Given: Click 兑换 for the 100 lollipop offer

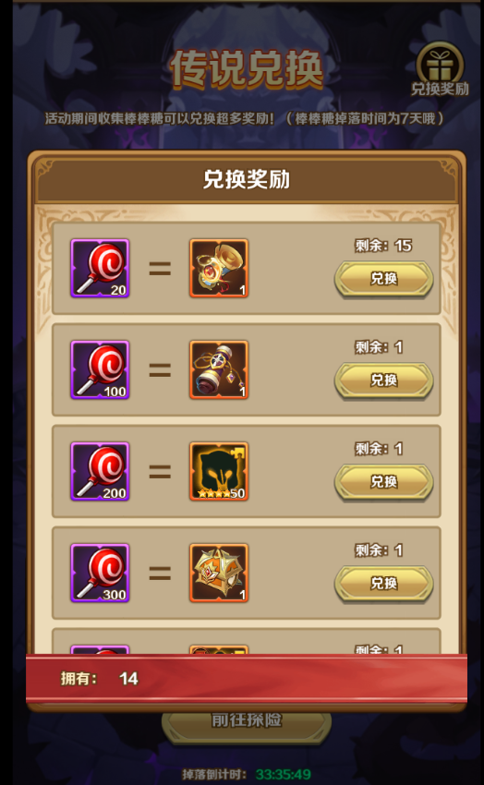Looking at the screenshot, I should pos(384,380).
